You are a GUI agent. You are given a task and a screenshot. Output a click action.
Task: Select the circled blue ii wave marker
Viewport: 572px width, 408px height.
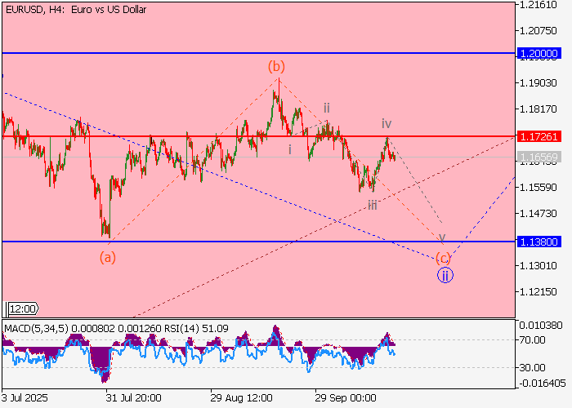pos(445,275)
